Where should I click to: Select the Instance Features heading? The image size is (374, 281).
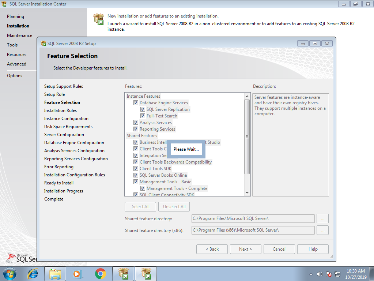[x=143, y=96]
